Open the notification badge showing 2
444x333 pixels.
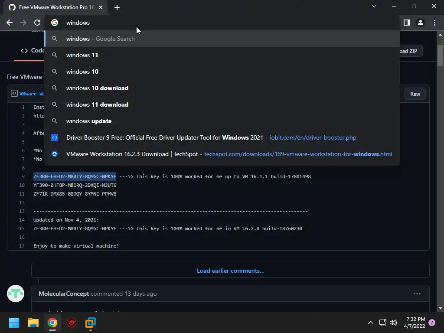[x=432, y=323]
